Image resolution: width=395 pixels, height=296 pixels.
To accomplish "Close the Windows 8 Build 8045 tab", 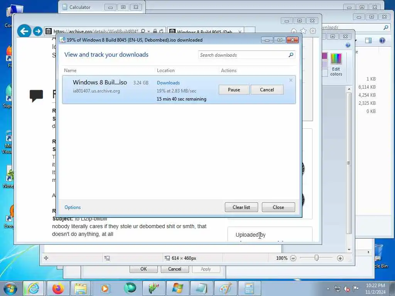I will (x=240, y=32).
